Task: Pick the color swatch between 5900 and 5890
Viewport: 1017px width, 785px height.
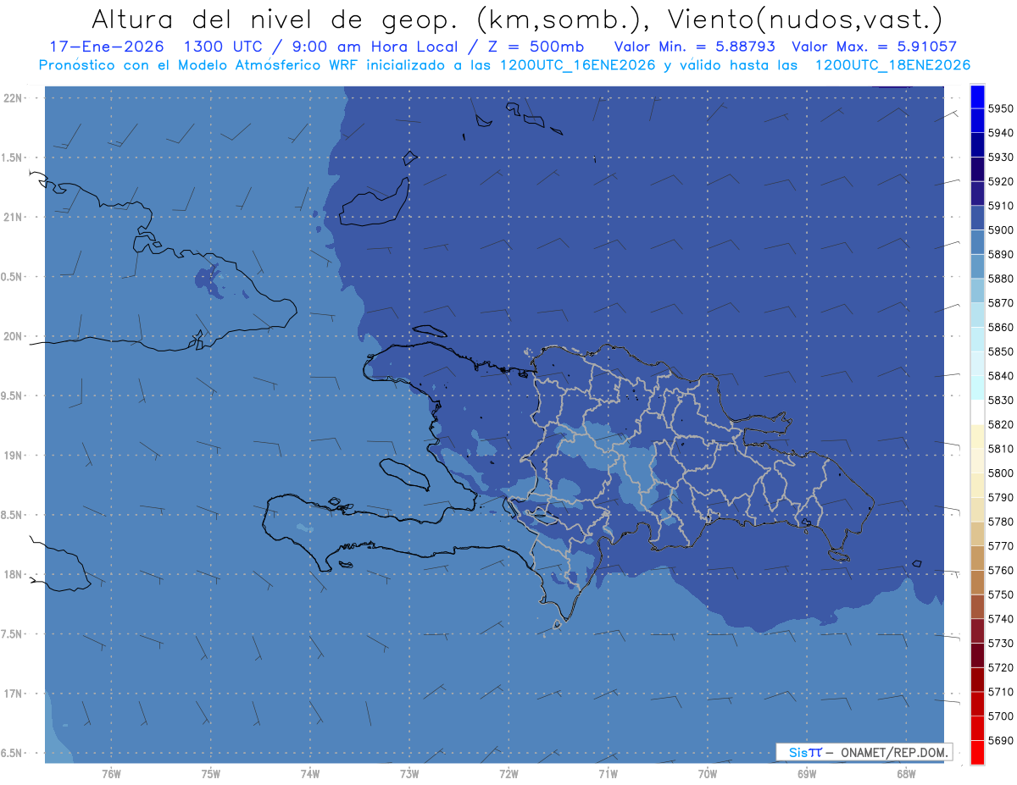Action: tap(976, 242)
